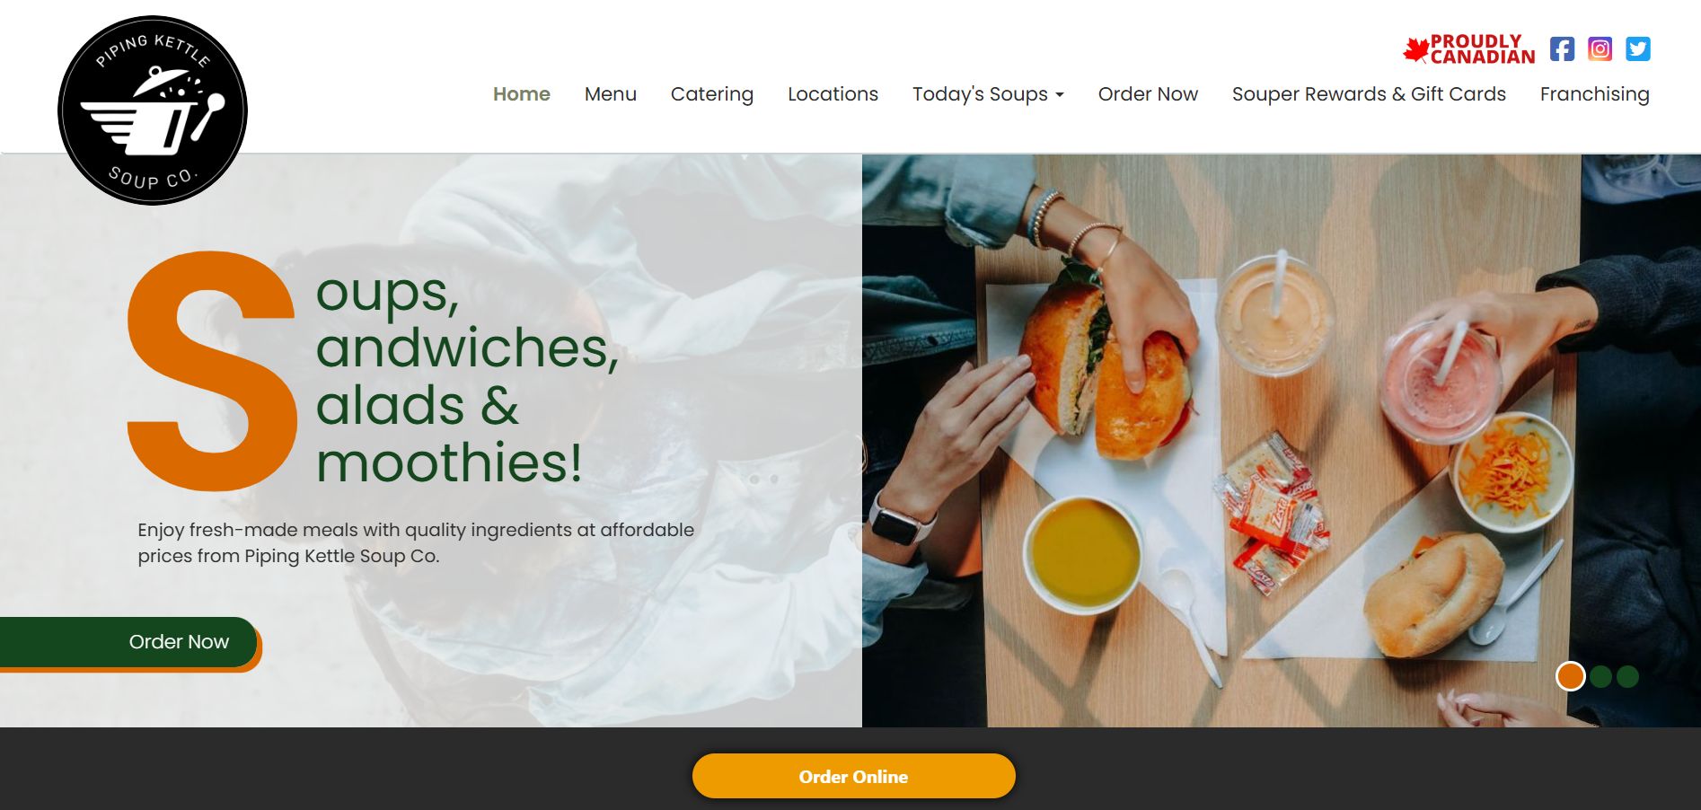Select the second green carousel dot

[1600, 676]
